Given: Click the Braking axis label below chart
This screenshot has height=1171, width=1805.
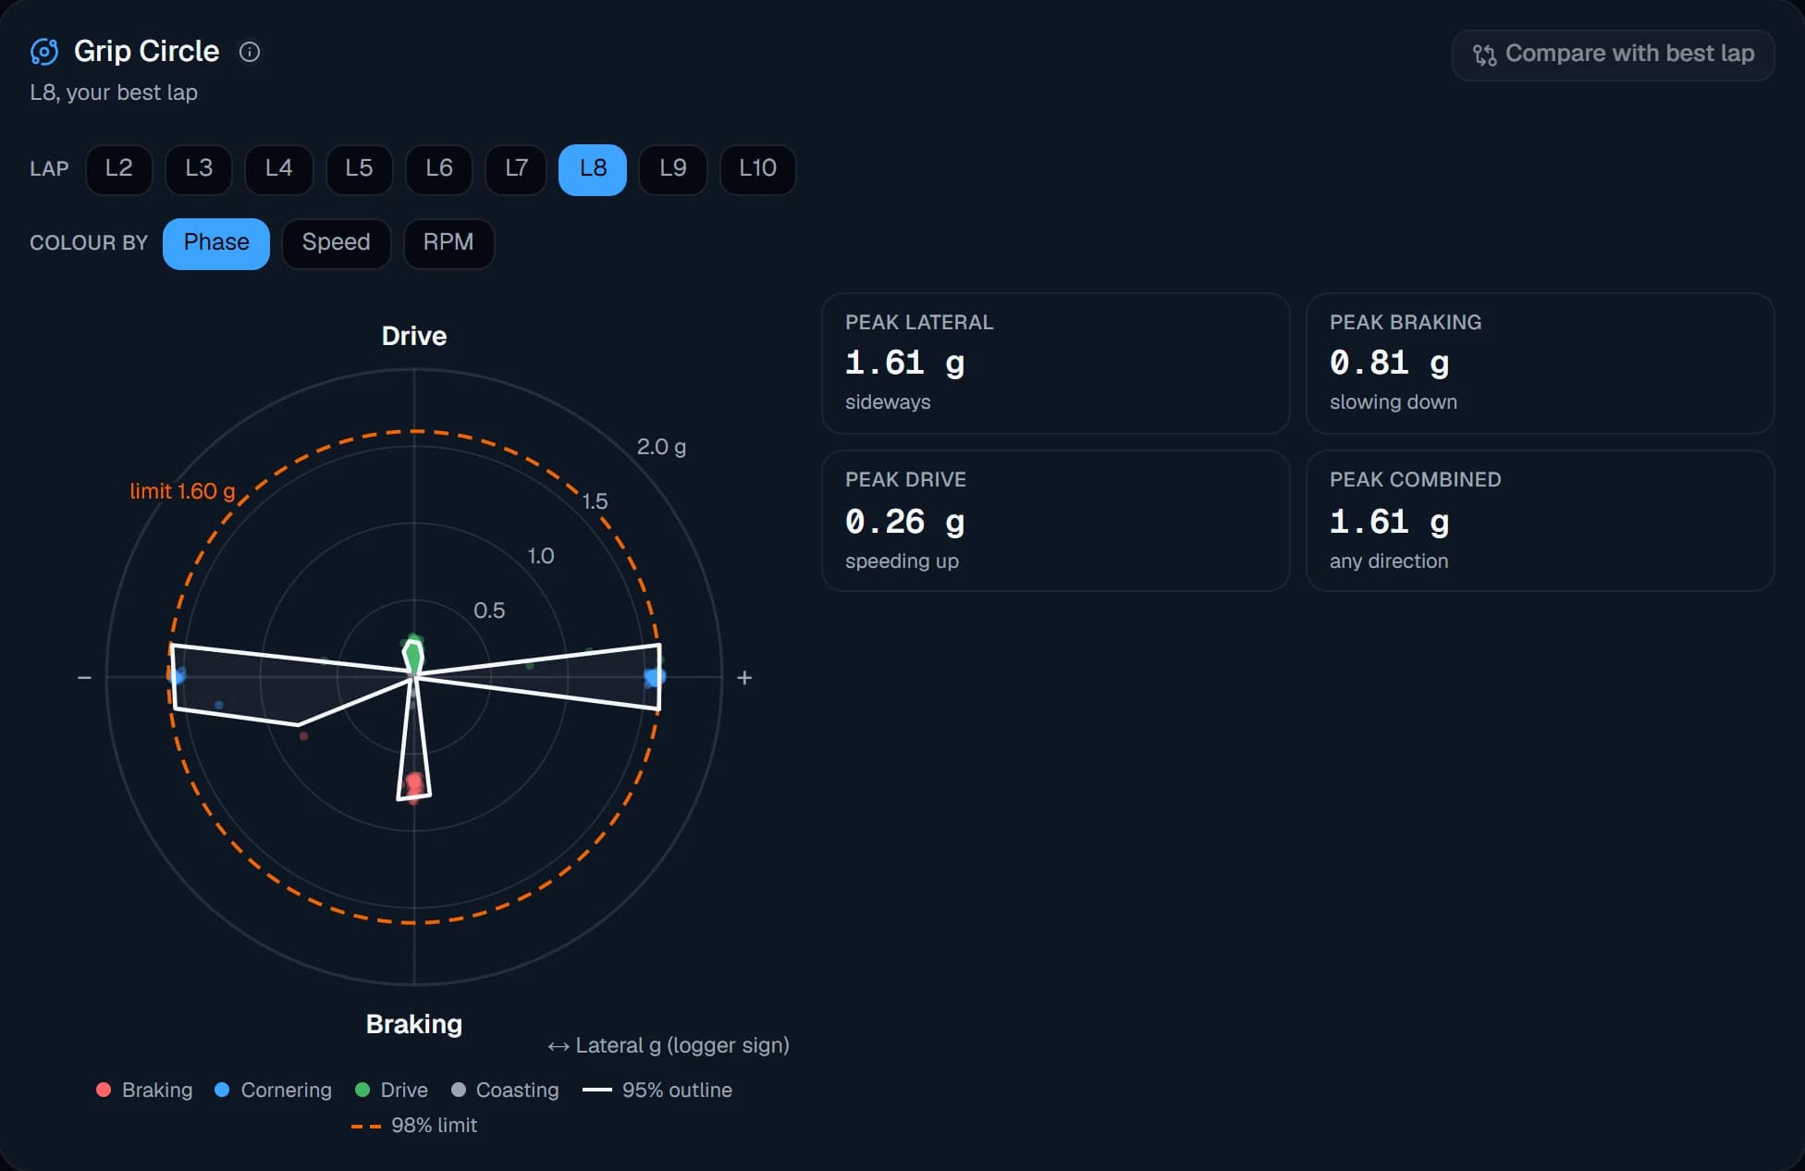Looking at the screenshot, I should (414, 1024).
